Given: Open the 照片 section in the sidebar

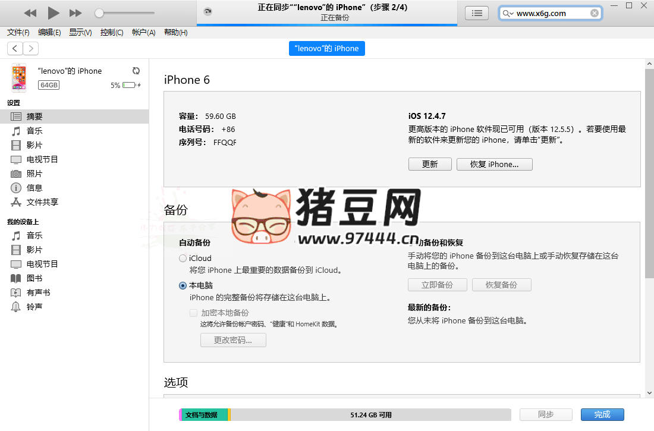Looking at the screenshot, I should 34,173.
